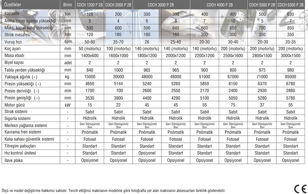Image resolution: width=308 pixels, height=194 pixels.
Task: Click the Masa ebadı row label
Action: [14, 56]
